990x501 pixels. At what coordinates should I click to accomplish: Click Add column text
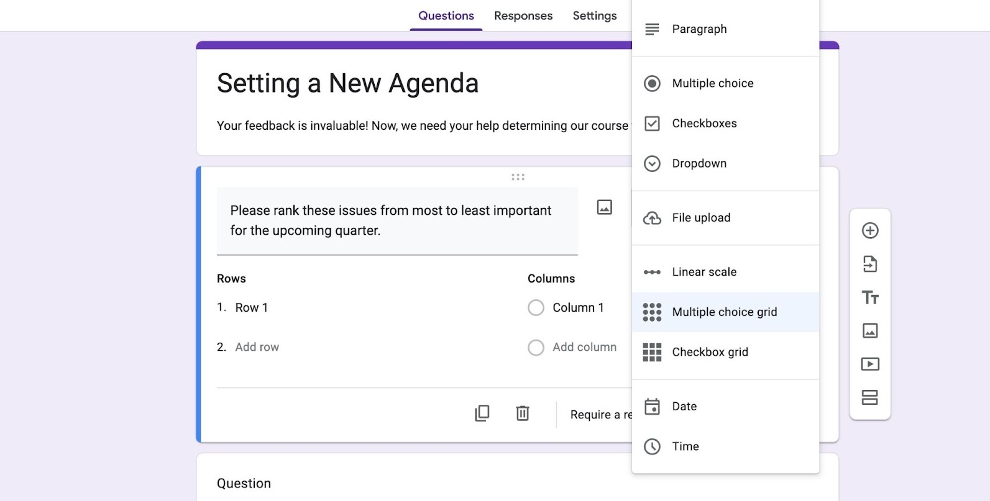(x=585, y=348)
